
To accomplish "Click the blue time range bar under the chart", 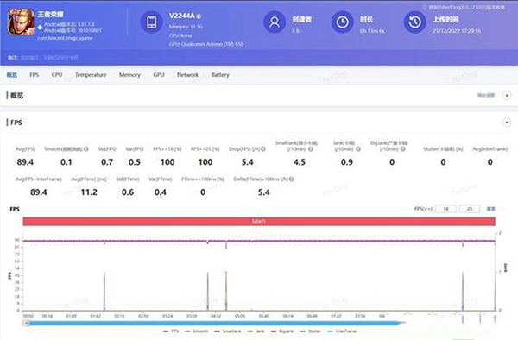I will coord(215,323).
